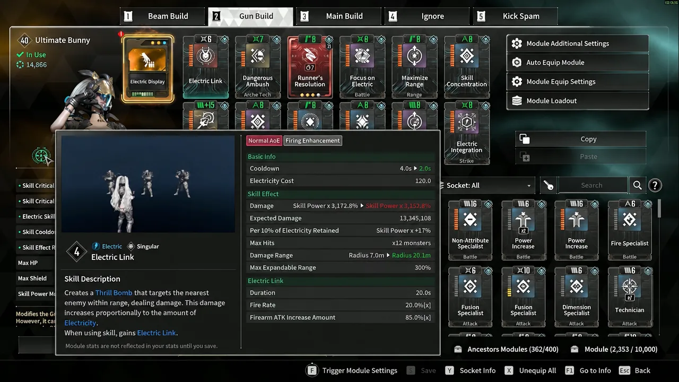Image resolution: width=679 pixels, height=382 pixels.
Task: Click the module list scrollbar
Action: coord(660,209)
